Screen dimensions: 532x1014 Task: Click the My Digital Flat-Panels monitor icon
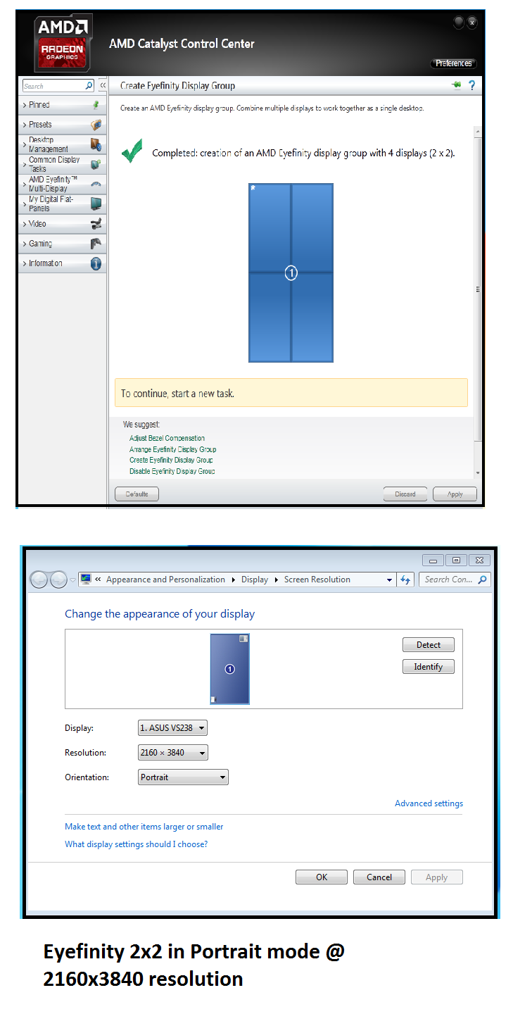[96, 204]
